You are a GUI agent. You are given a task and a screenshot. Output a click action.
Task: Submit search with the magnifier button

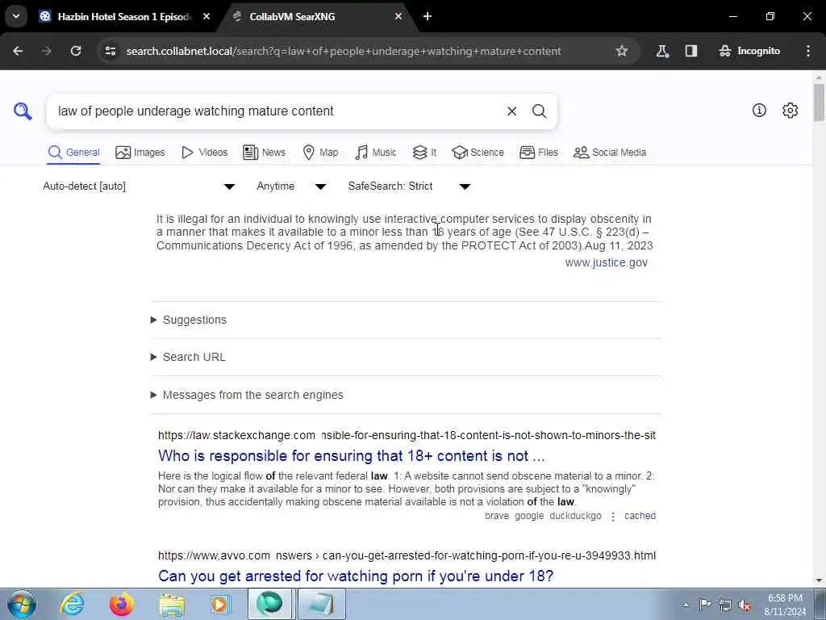pos(539,111)
